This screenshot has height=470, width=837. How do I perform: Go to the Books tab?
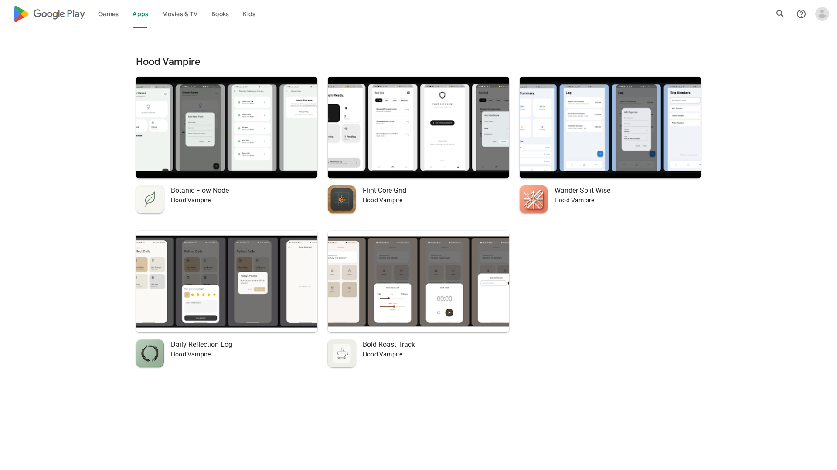coord(220,14)
